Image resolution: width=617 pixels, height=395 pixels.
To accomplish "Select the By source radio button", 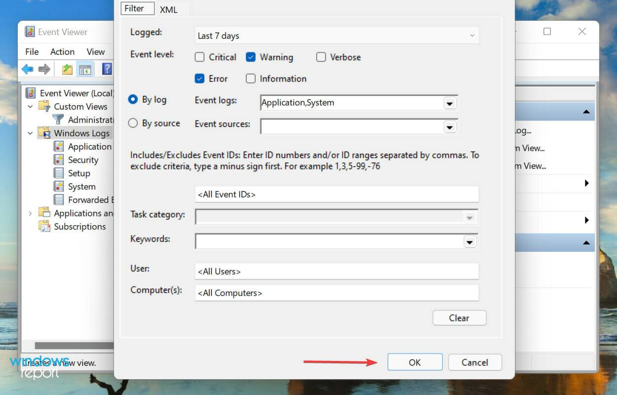I will click(132, 123).
